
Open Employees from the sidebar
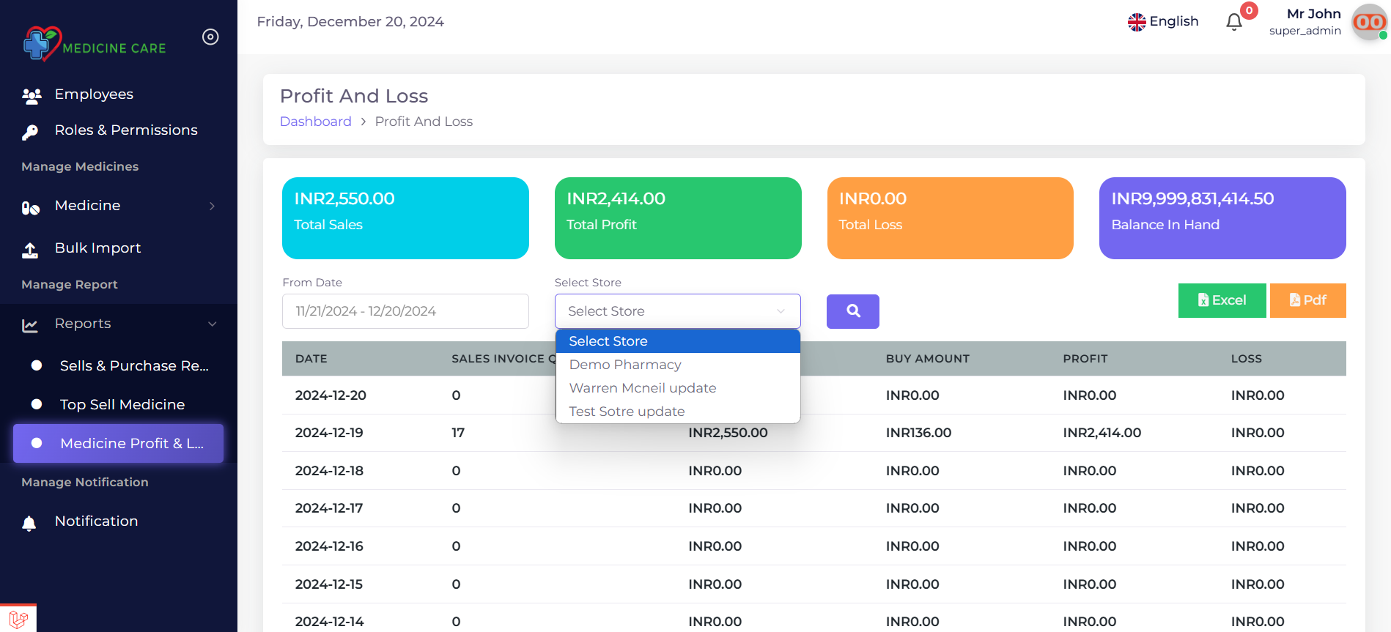94,94
